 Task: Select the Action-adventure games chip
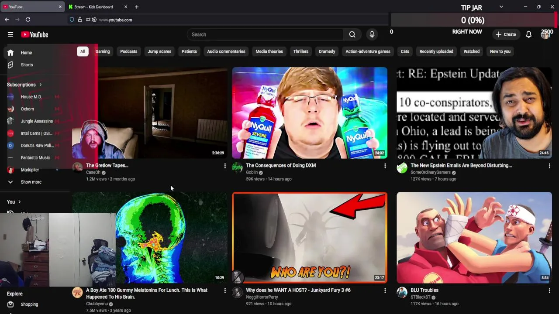pyautogui.click(x=368, y=51)
